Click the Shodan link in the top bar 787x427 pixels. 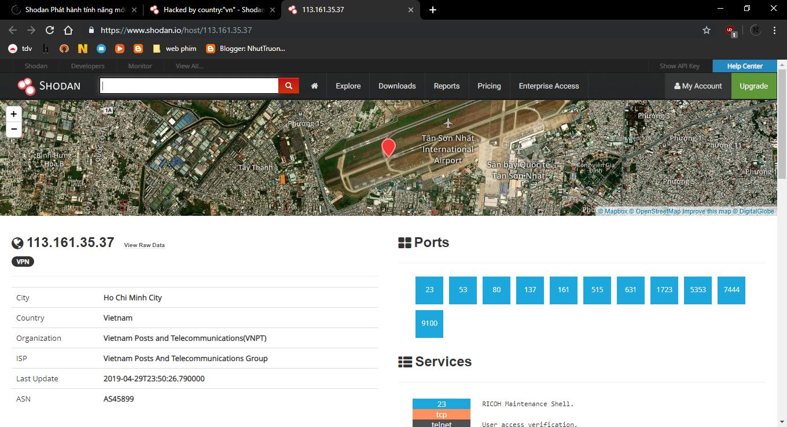(x=36, y=66)
